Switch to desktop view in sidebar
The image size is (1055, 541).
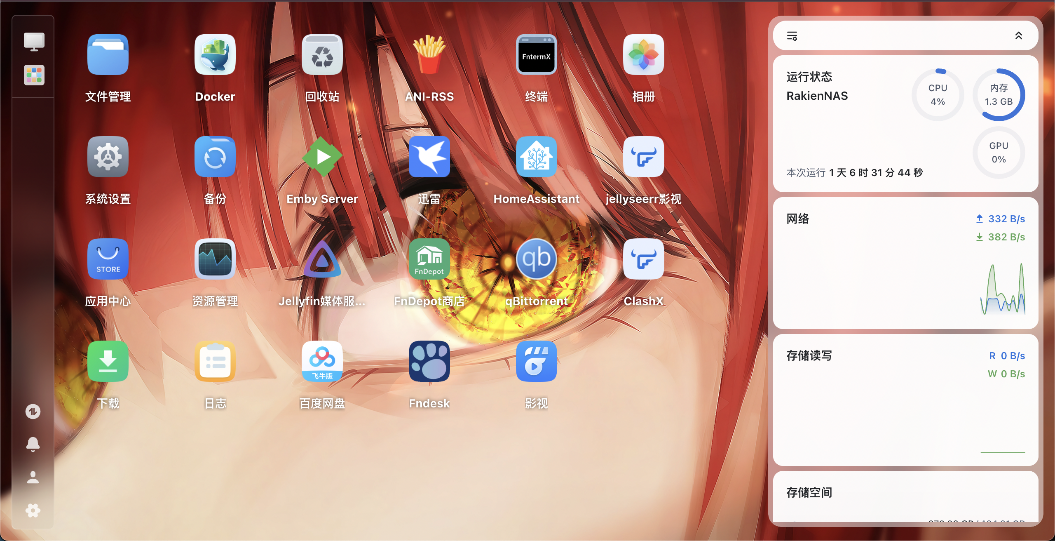click(x=34, y=42)
